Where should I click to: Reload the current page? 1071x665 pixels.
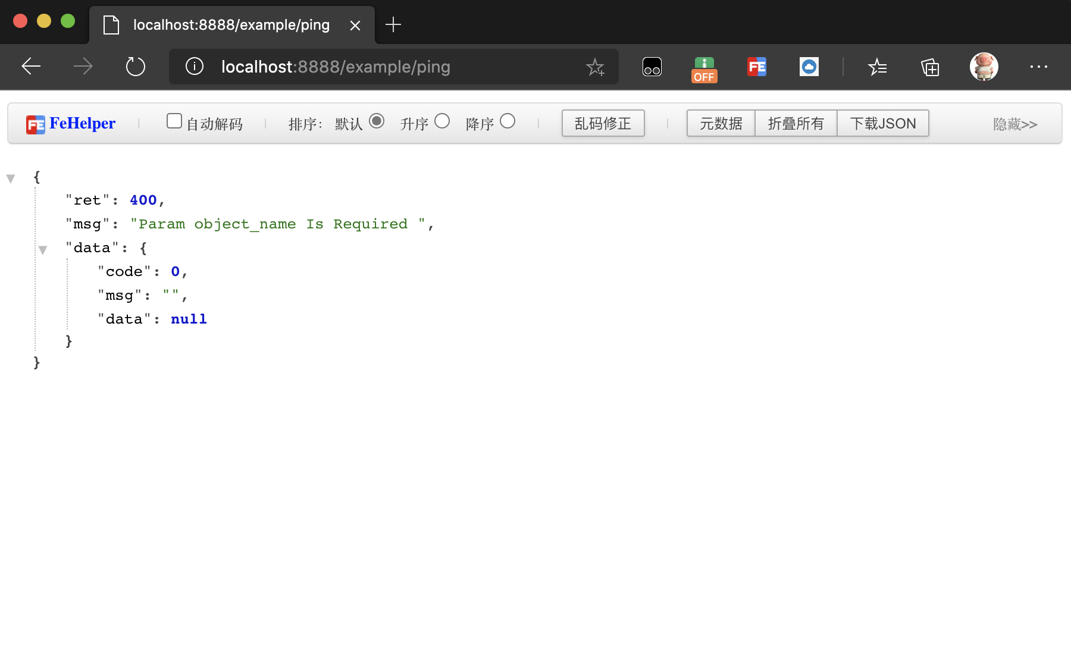[x=136, y=66]
